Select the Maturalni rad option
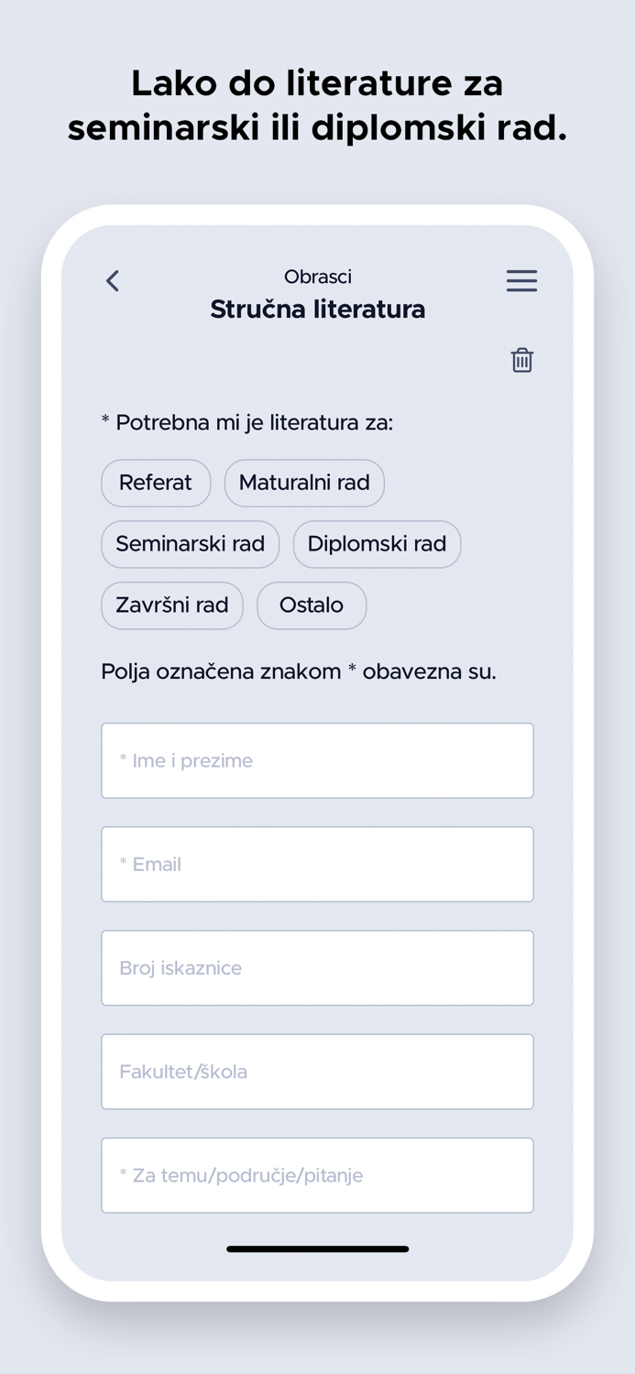 click(x=304, y=483)
